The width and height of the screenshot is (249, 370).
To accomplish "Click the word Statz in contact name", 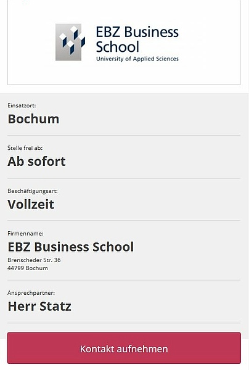I will (55, 306).
